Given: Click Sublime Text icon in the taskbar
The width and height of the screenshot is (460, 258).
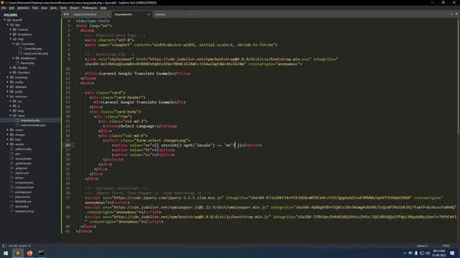Looking at the screenshot, I should (17, 253).
